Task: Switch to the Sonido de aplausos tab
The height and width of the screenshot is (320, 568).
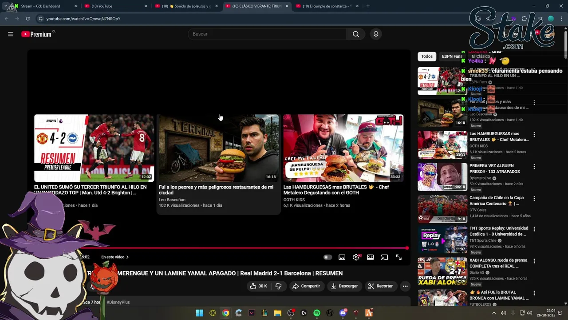Action: pyautogui.click(x=185, y=6)
